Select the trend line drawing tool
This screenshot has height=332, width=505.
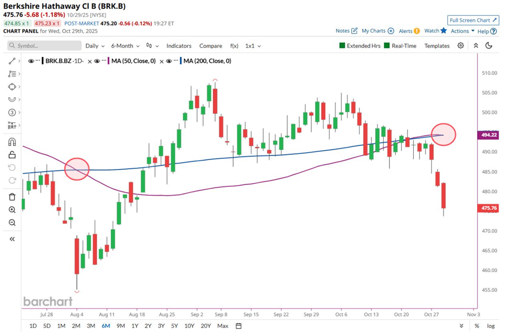click(11, 61)
